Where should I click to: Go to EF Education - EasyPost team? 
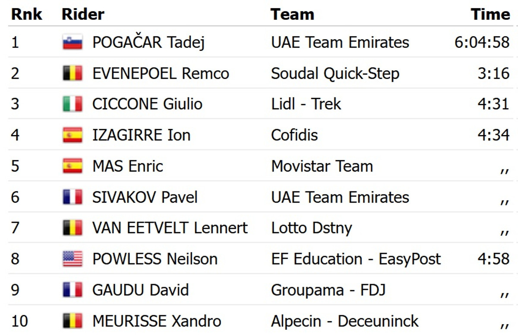click(x=356, y=259)
